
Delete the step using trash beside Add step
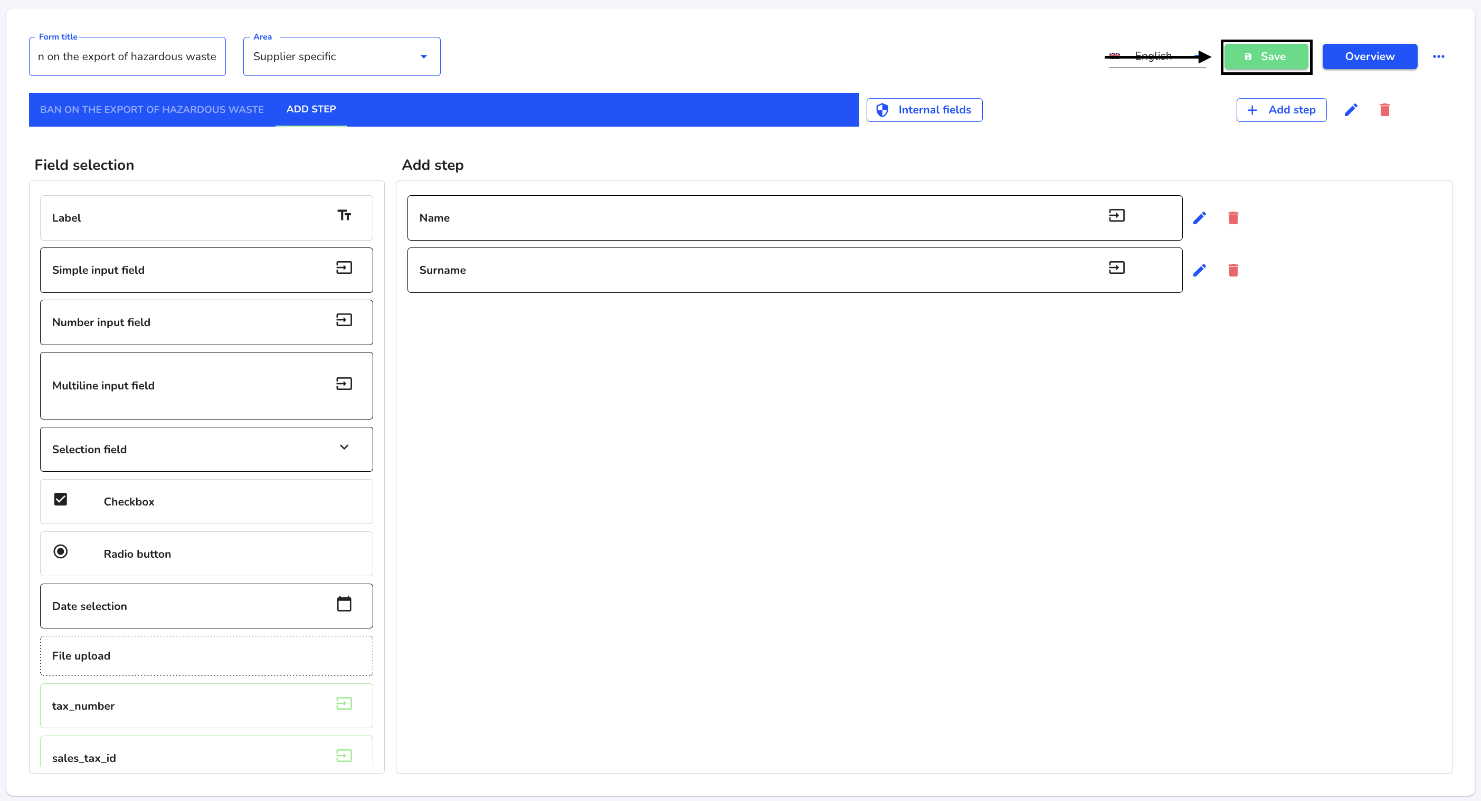point(1385,110)
